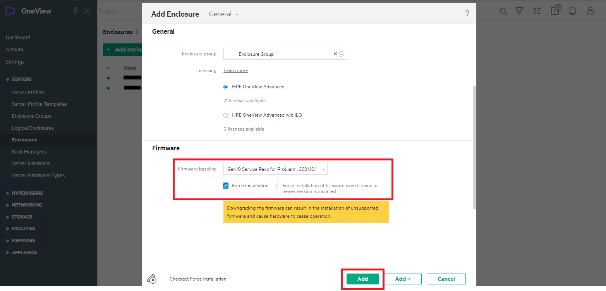
Task: Expand the APPLIANCE menu section
Action: 21,253
